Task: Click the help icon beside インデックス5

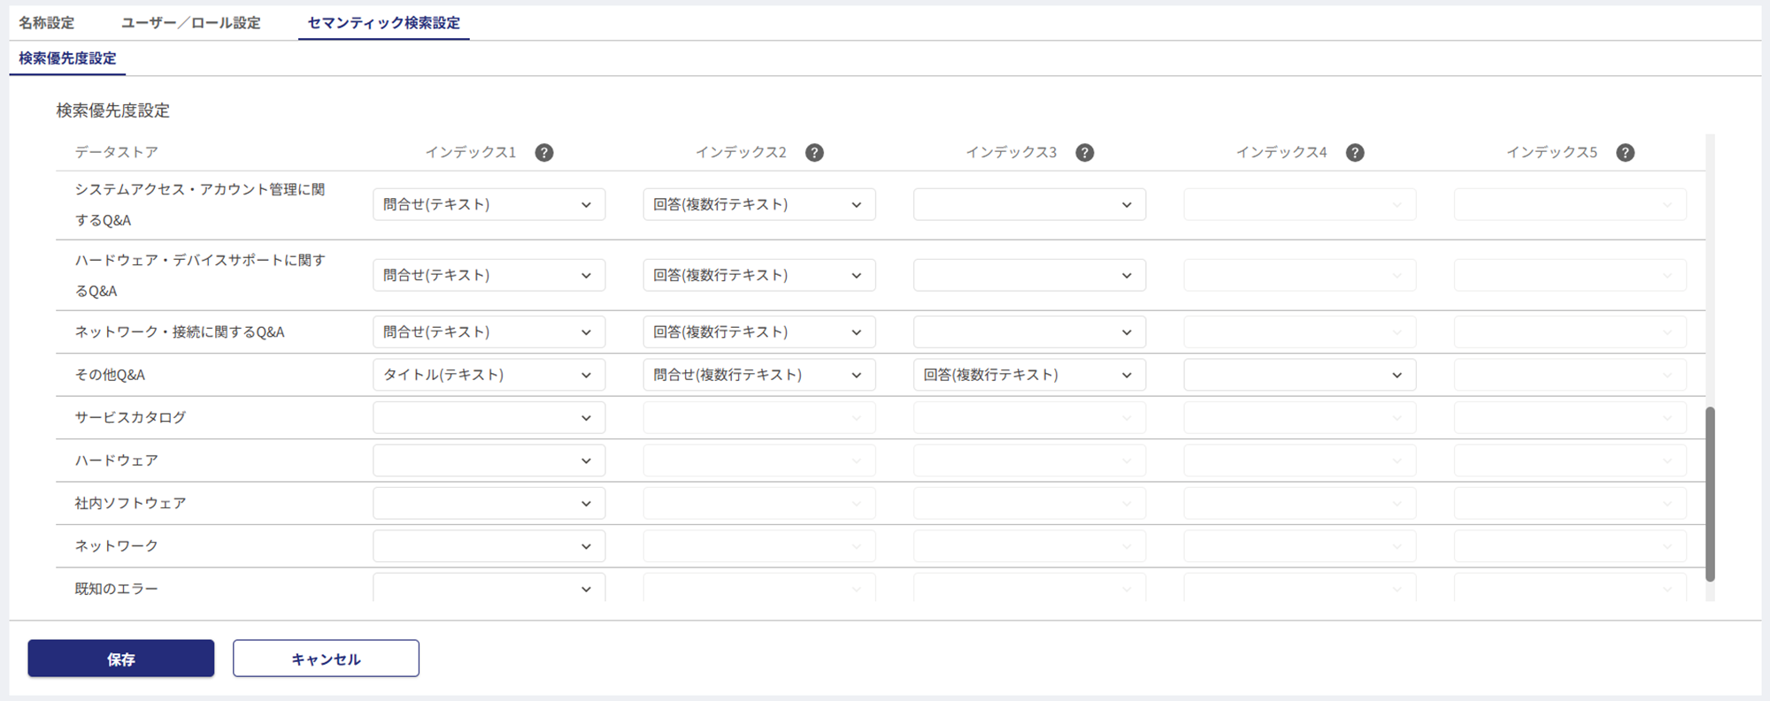Action: [x=1625, y=153]
